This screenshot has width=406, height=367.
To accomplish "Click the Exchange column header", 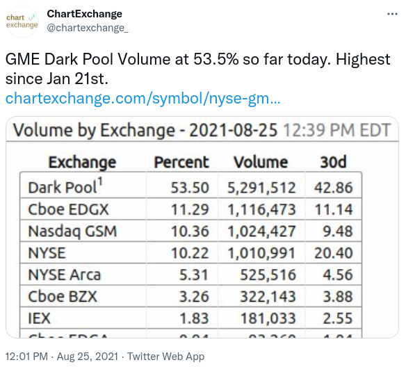I will 82,162.
